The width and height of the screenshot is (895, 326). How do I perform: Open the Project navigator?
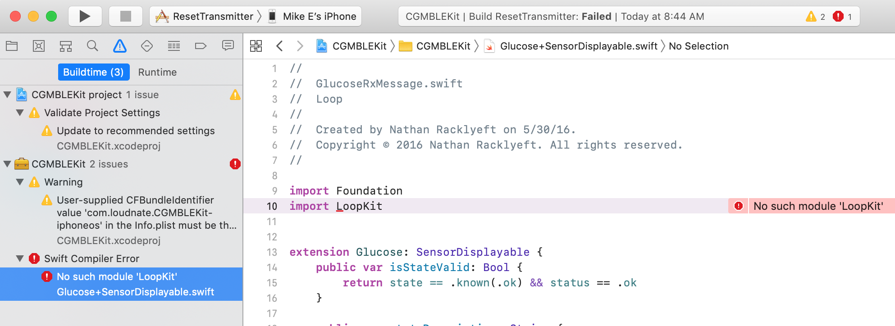[x=12, y=45]
